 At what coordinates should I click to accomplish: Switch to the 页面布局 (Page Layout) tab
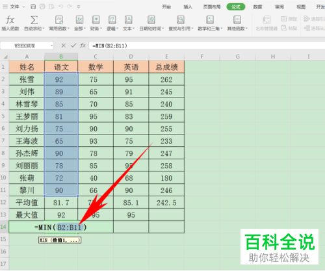pyautogui.click(x=212, y=7)
